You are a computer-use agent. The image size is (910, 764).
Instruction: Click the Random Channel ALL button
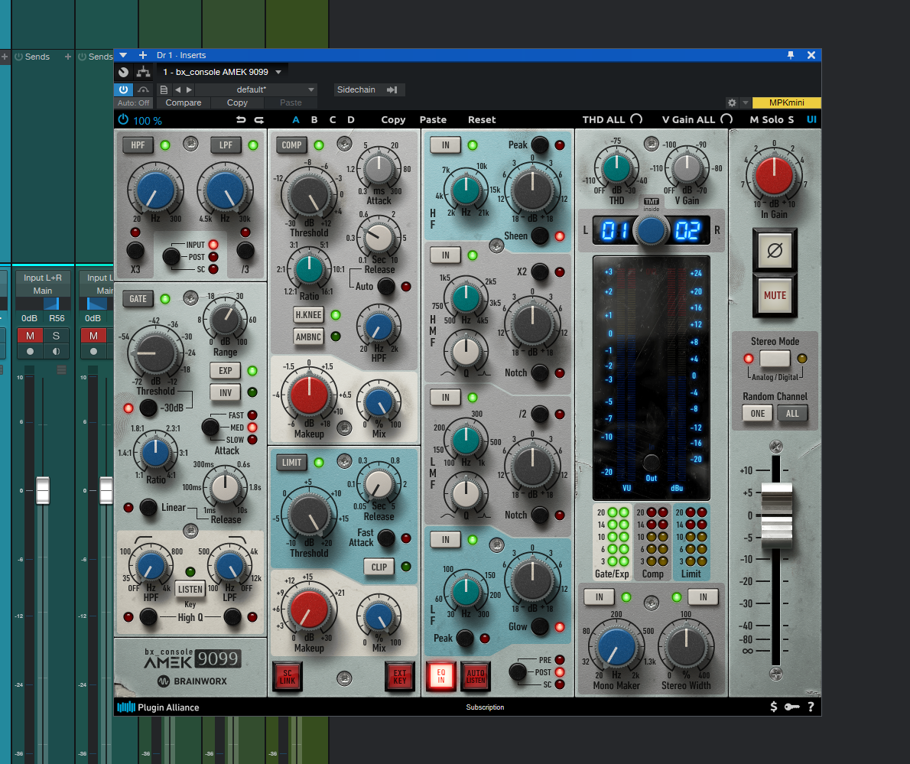[792, 413]
